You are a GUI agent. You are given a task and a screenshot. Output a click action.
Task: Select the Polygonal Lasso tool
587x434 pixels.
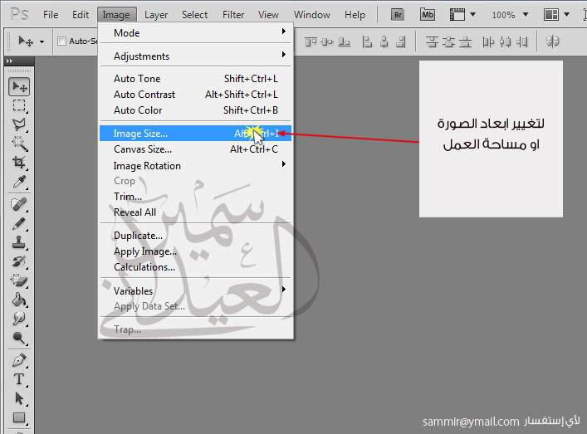(19, 124)
